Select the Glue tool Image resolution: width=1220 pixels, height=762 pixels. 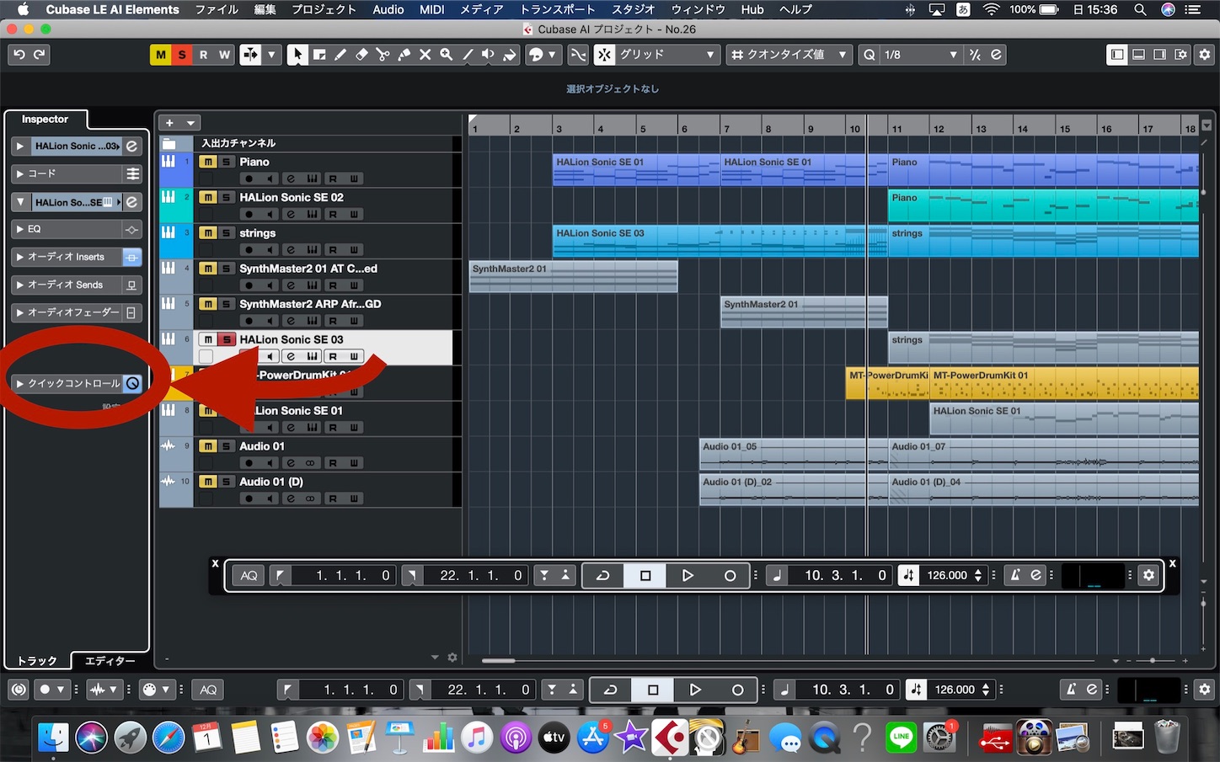point(404,55)
